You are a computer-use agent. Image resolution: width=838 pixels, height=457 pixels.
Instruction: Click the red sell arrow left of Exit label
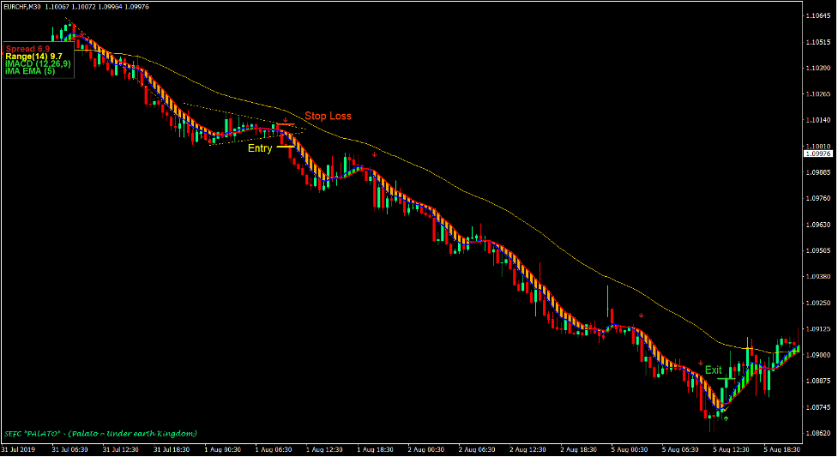[701, 364]
